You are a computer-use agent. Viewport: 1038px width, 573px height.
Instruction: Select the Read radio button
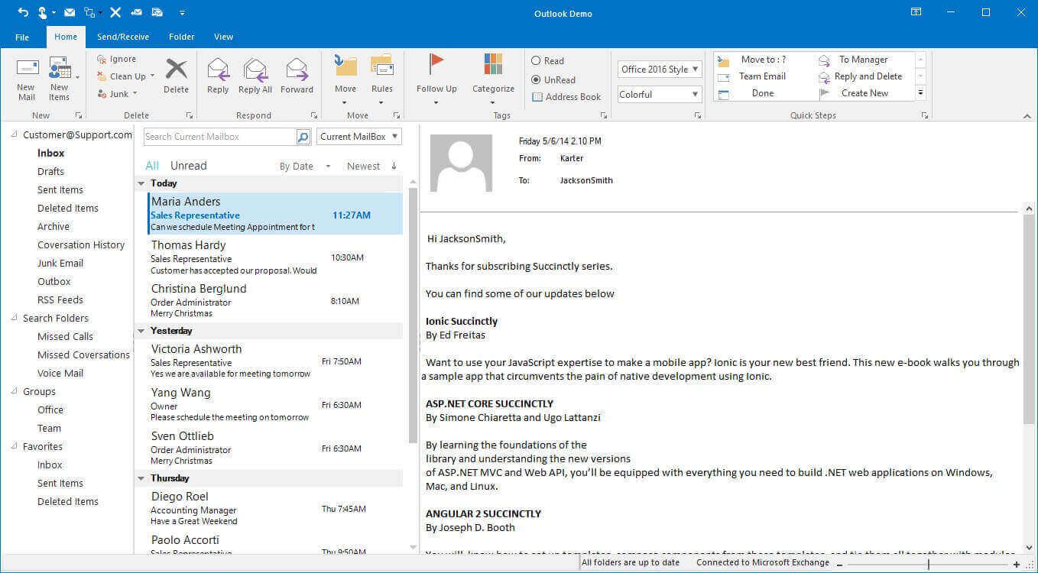pyautogui.click(x=537, y=61)
